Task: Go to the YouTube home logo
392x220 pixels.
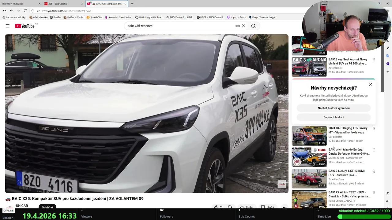Action: pyautogui.click(x=25, y=26)
